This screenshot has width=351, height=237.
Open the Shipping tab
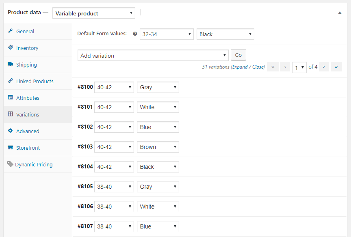coord(38,65)
